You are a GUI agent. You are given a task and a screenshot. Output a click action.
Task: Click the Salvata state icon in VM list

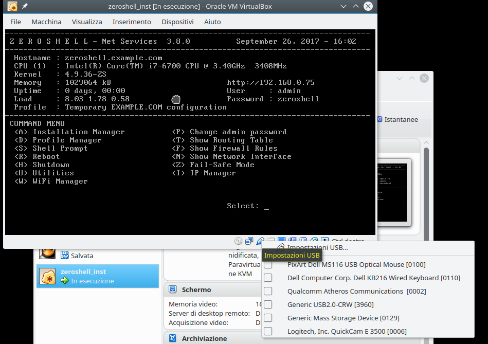(64, 255)
